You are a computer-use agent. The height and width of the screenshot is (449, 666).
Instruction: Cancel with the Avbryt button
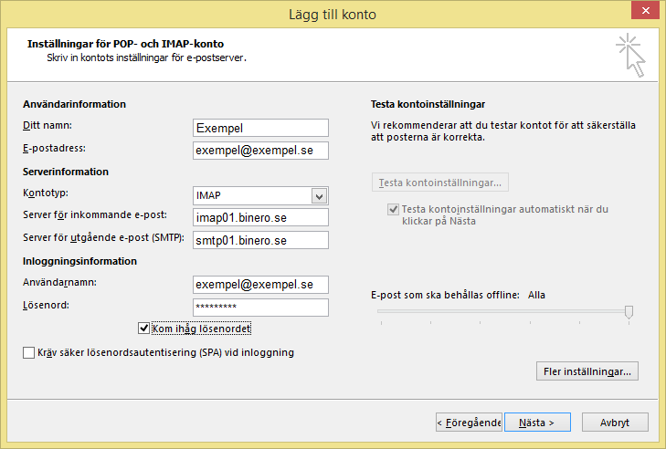point(615,423)
